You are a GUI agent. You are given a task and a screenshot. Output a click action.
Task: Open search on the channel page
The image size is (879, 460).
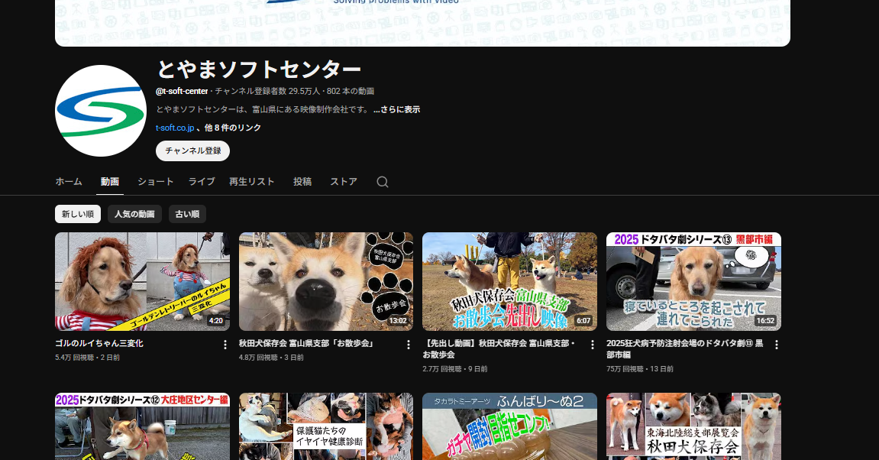click(x=382, y=182)
